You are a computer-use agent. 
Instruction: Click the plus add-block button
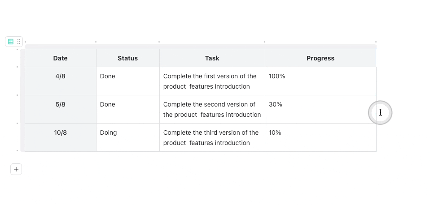point(16,169)
